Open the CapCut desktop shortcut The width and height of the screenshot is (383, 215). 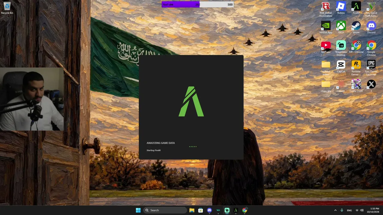click(341, 67)
